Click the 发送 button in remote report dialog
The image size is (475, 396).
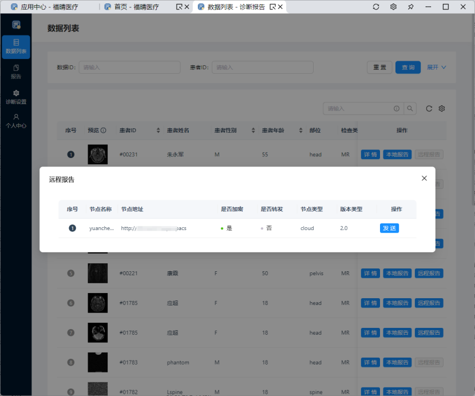[389, 228]
